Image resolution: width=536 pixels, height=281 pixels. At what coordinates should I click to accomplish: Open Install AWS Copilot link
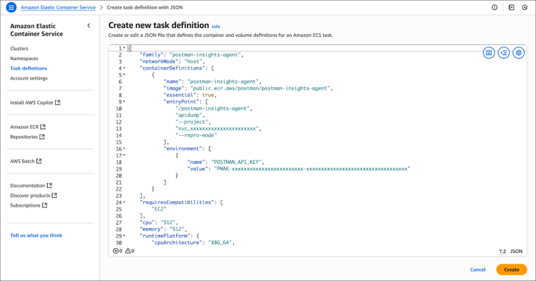pos(31,102)
